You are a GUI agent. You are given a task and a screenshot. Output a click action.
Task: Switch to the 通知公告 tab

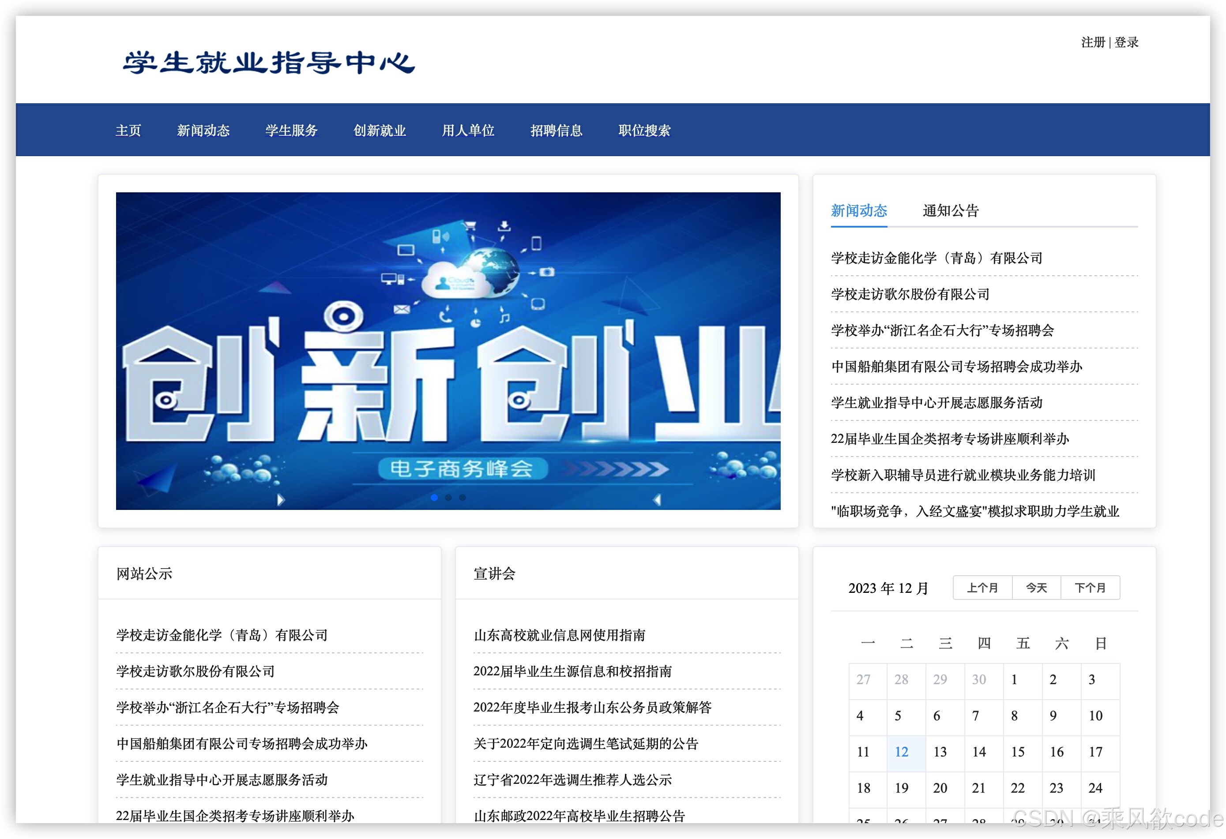[x=951, y=211]
